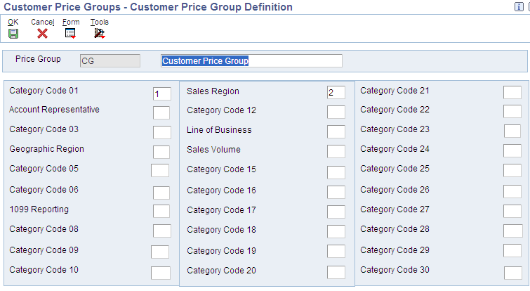The height and width of the screenshot is (291, 530).
Task: Click the 1099 Reporting input box
Action: (161, 211)
